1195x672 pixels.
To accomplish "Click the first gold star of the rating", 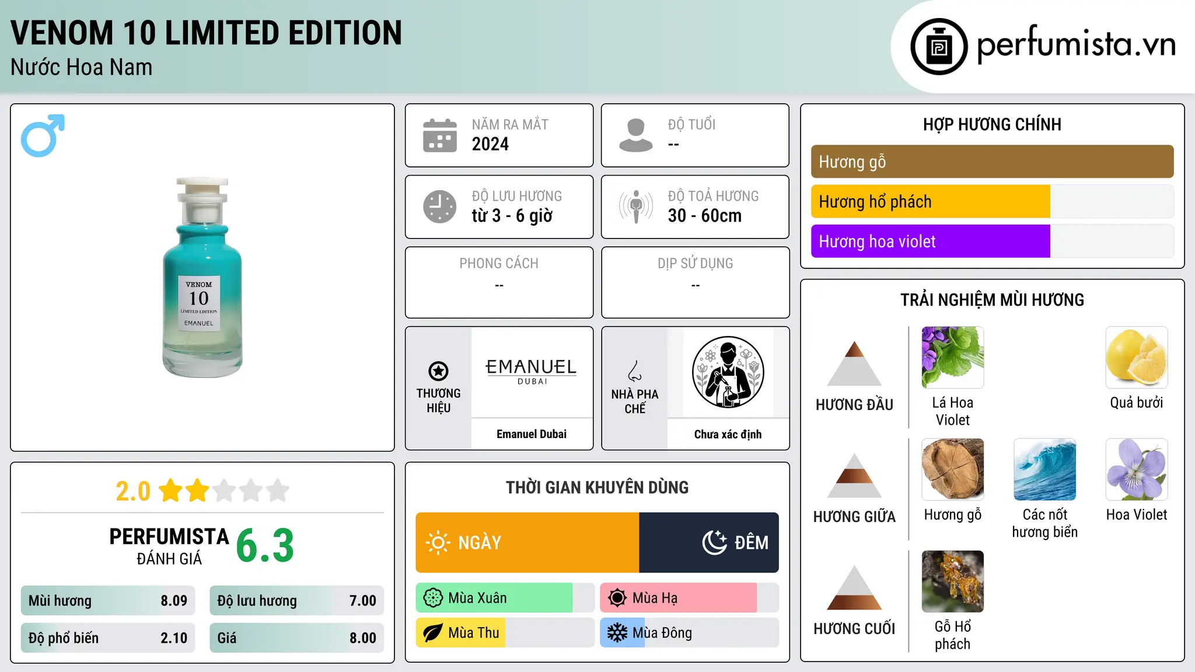I will [x=171, y=491].
